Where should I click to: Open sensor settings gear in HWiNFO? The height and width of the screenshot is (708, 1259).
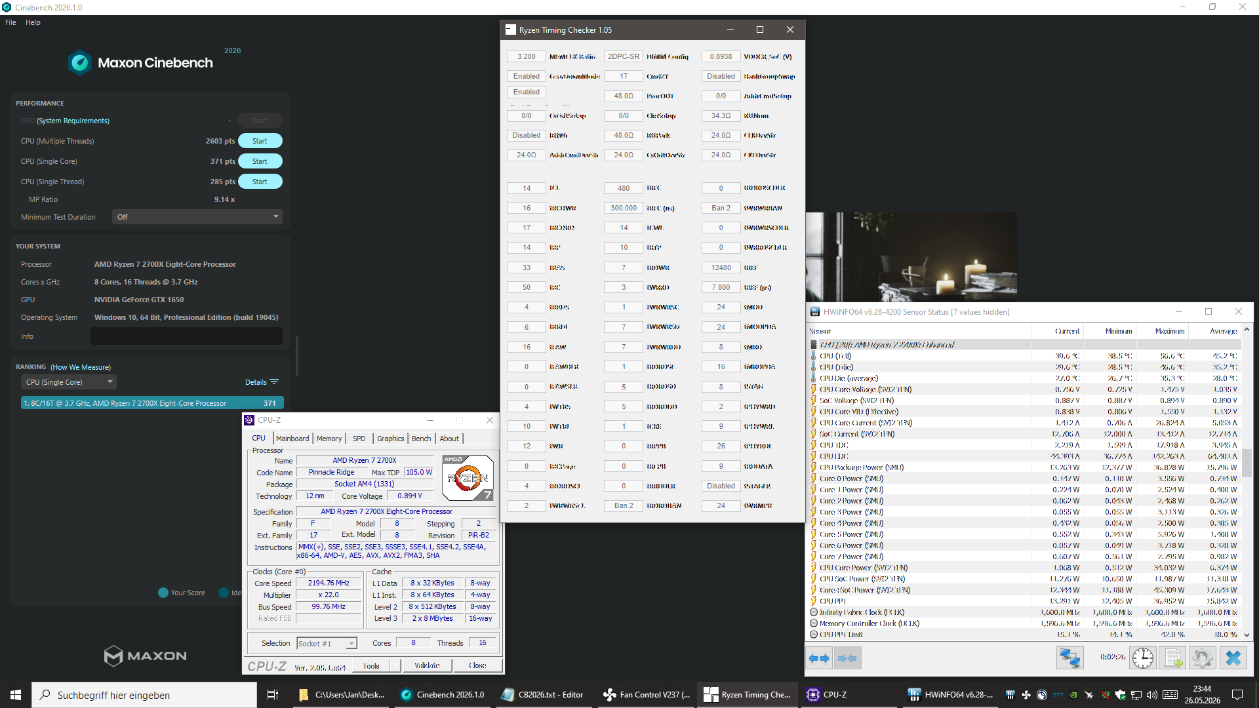pos(1203,658)
